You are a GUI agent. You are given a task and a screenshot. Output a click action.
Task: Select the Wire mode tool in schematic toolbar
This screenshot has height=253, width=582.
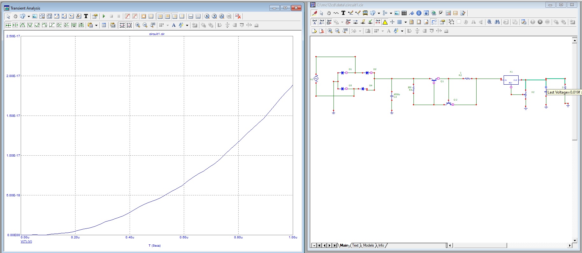[x=350, y=13]
